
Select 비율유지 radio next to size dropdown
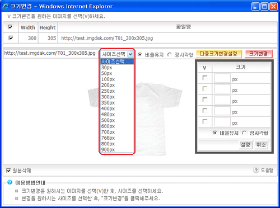pos(139,55)
